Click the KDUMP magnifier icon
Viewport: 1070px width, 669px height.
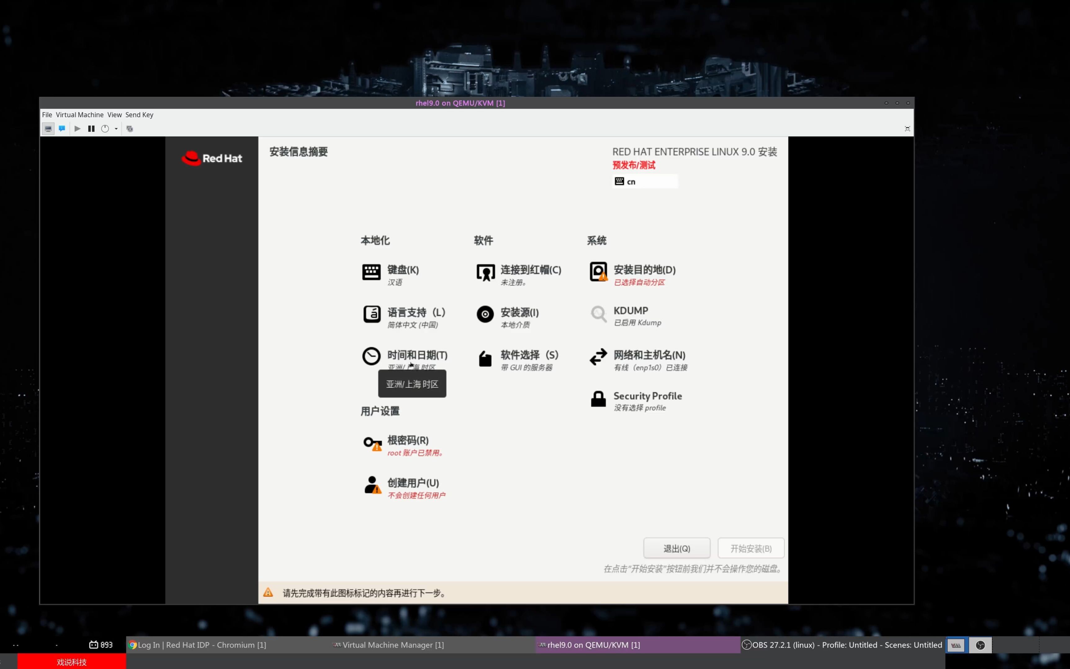[599, 314]
